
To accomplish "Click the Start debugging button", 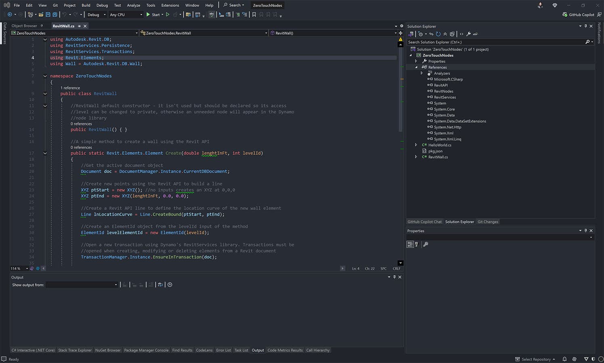I will tap(155, 15).
